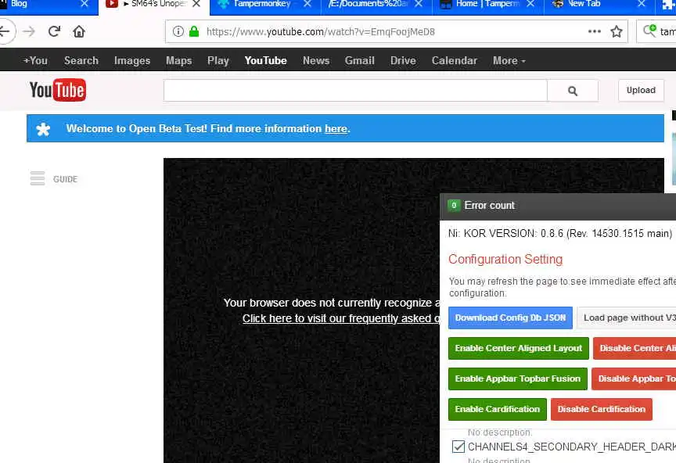Viewport: 676px width, 463px height.
Task: Close the New Tab tab
Action: click(x=642, y=4)
